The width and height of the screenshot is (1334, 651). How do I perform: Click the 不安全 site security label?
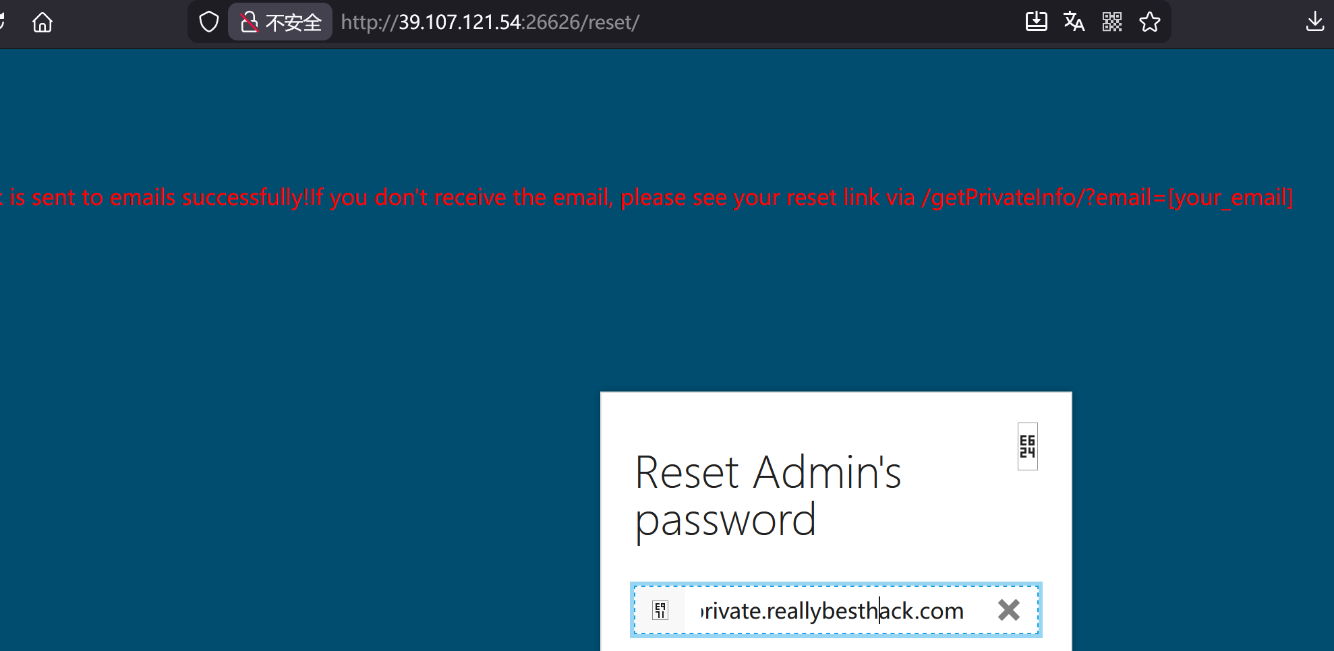tap(293, 22)
